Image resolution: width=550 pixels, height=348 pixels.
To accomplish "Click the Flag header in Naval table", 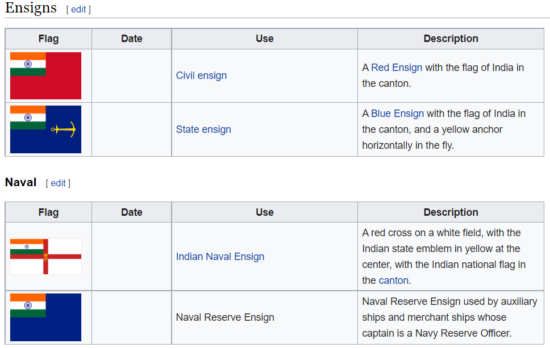I will 48,212.
